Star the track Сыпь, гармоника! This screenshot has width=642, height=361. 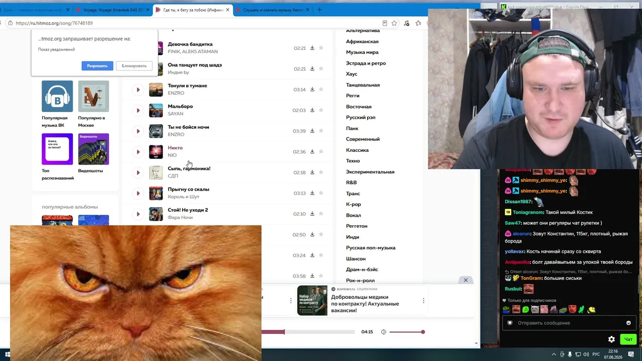(x=321, y=172)
